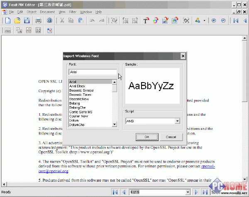Click horizontal scrollbar left arrow
The image size is (249, 197).
click(4, 184)
